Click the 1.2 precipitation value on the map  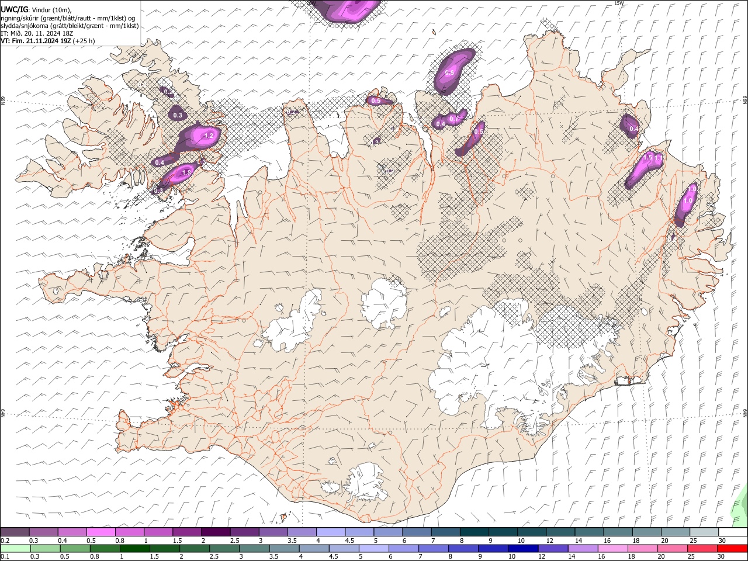point(209,136)
